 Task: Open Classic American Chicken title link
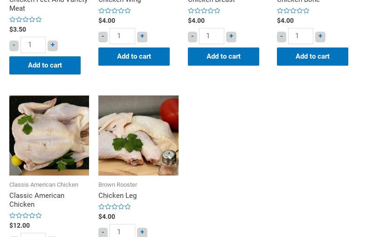[x=37, y=200]
